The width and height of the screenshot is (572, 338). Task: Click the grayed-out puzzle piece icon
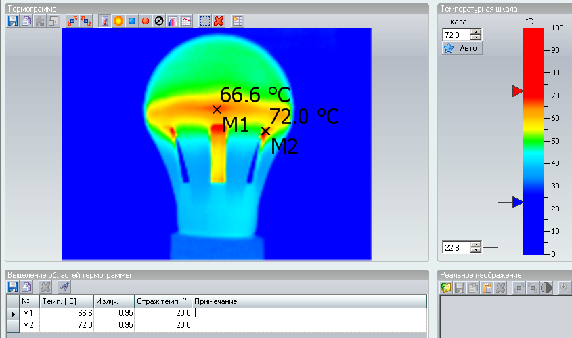pyautogui.click(x=40, y=21)
